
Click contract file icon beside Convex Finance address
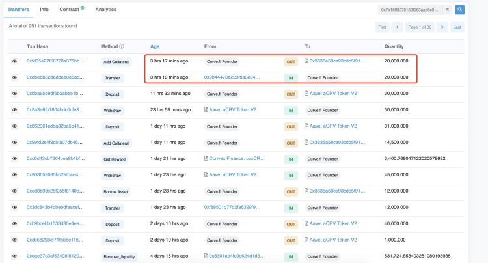(206, 158)
